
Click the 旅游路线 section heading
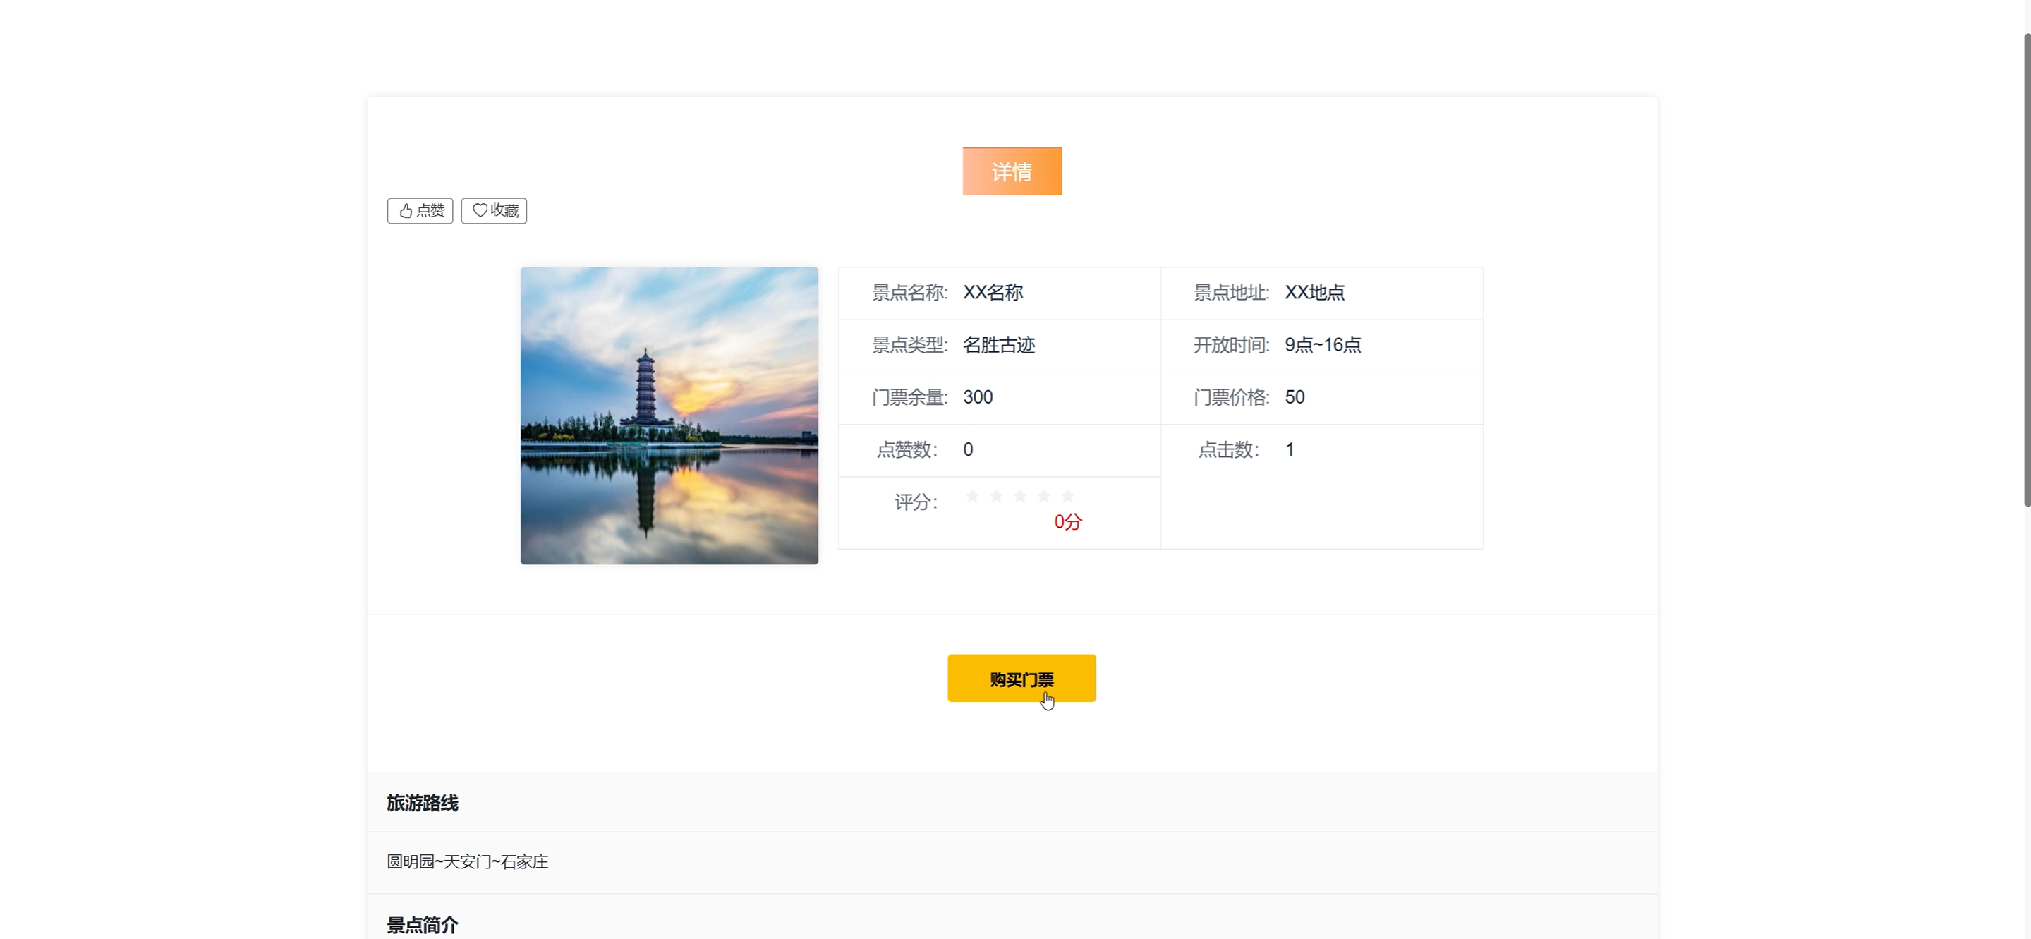(x=422, y=803)
